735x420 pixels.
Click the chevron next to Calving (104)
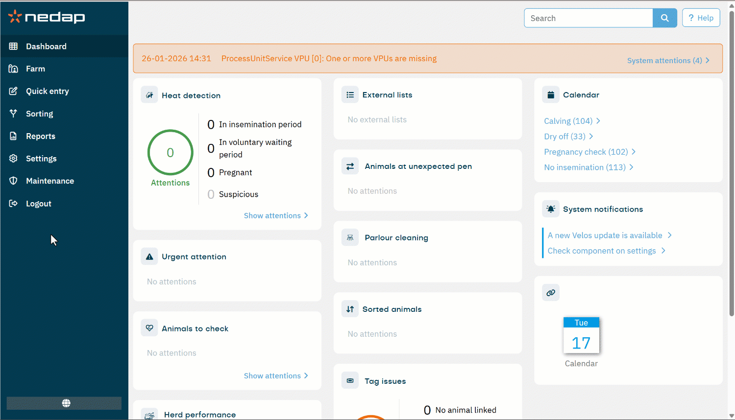[x=598, y=121]
